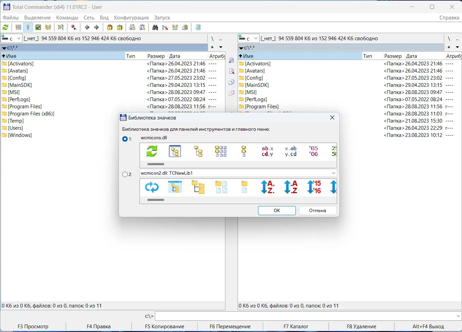
Task: Click the edit icon in the vertical bar between panels
Action: pyautogui.click(x=232, y=71)
